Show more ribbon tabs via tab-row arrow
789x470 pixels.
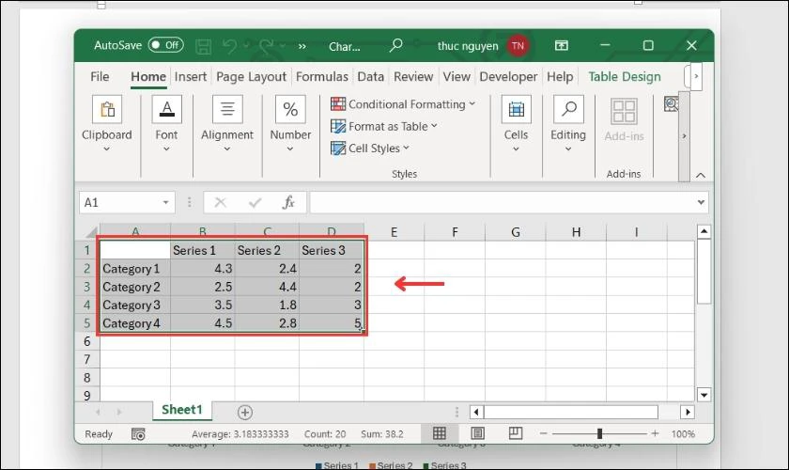click(696, 76)
